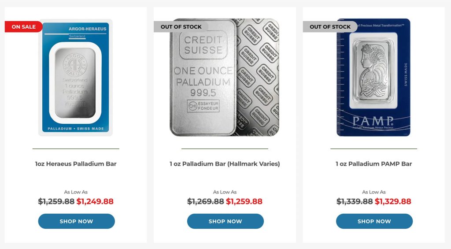This screenshot has width=451, height=249.
Task: Click the $1,249.88 sale price
Action: [x=95, y=201]
